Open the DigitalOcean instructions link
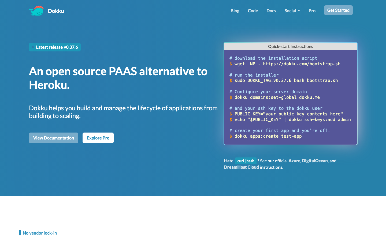This screenshot has height=241, width=386. [315, 161]
